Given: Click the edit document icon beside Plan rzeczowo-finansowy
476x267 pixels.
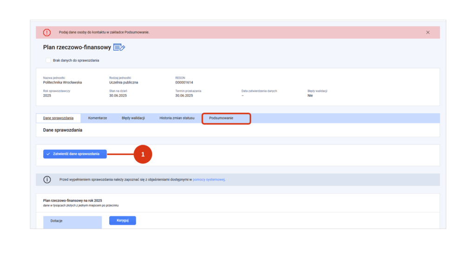Looking at the screenshot, I should (119, 47).
